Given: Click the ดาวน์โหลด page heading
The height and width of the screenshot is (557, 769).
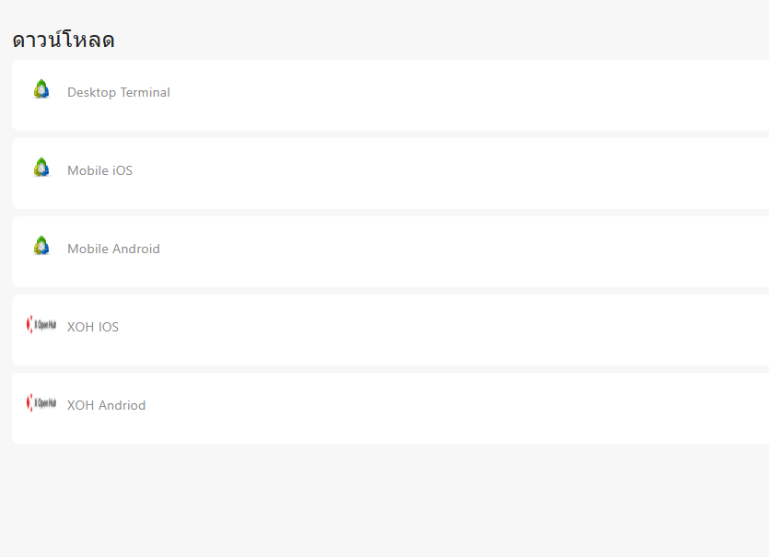Looking at the screenshot, I should pos(64,40).
